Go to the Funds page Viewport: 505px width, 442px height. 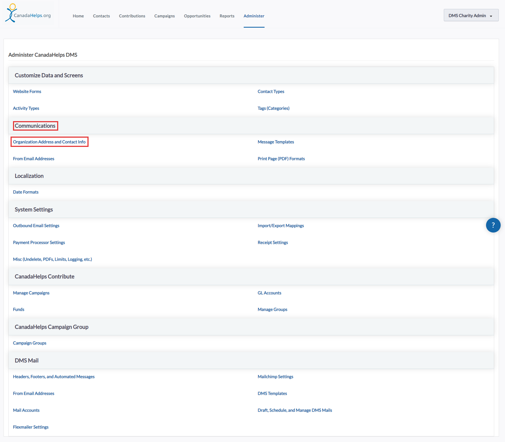coord(19,309)
